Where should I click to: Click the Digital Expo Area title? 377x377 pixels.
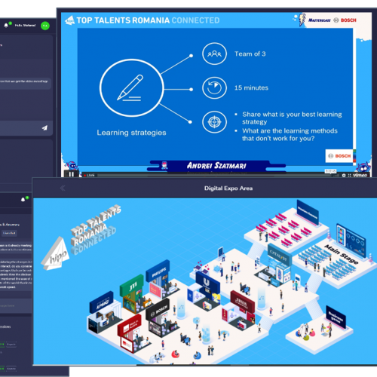[228, 188]
